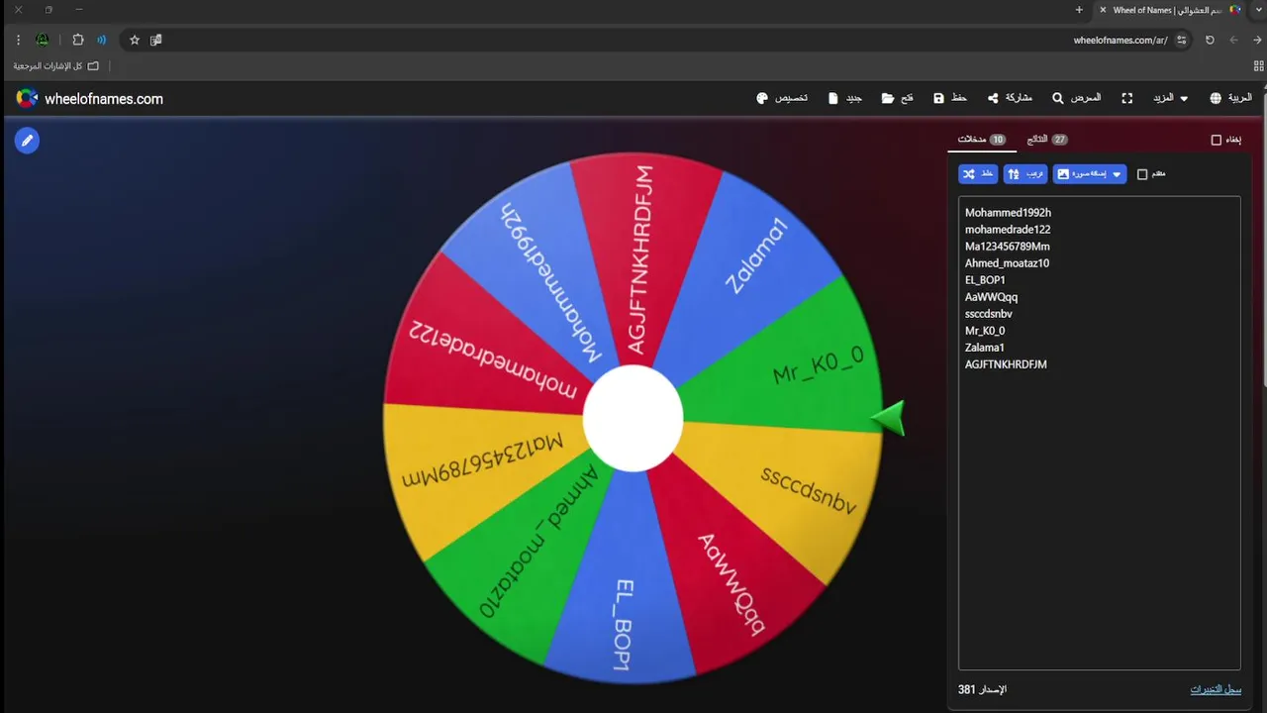
Task: Open the العربية language selector
Action: tap(1230, 98)
